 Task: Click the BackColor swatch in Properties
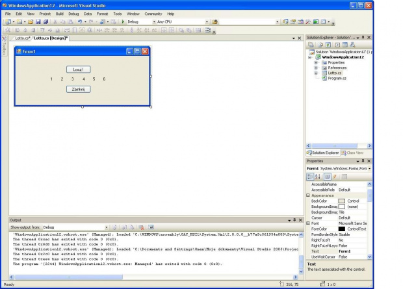point(341,201)
